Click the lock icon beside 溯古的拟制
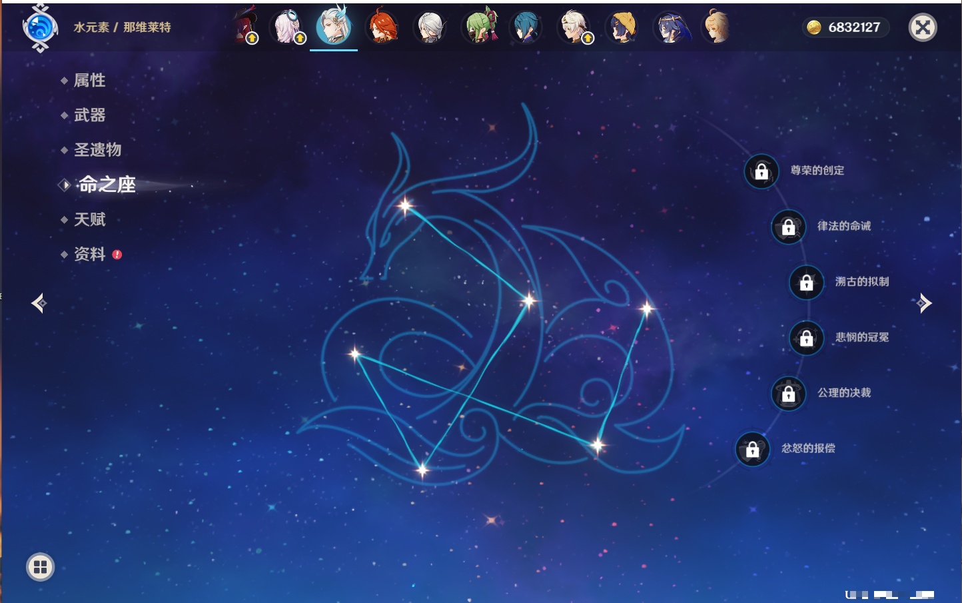 tap(806, 283)
